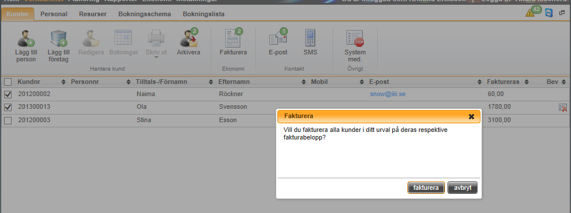
Task: Select customer number 201200002
Action: [x=34, y=94]
